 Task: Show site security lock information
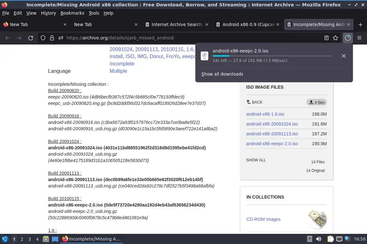(x=52, y=38)
